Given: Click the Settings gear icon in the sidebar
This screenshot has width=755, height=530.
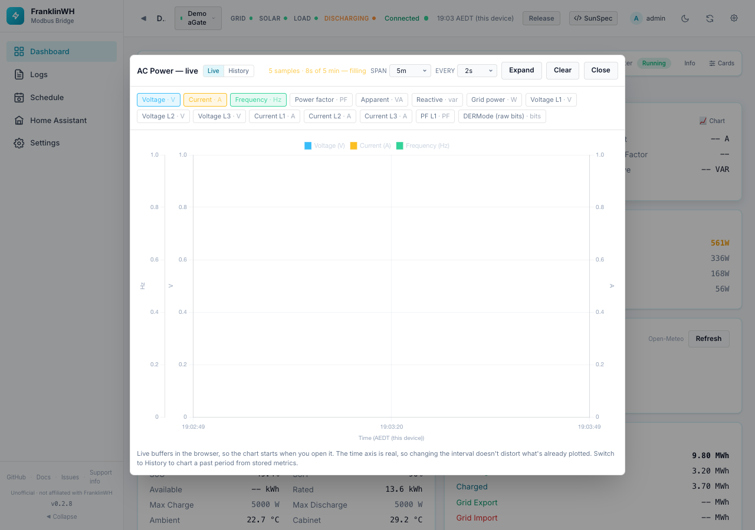Looking at the screenshot, I should coord(19,143).
